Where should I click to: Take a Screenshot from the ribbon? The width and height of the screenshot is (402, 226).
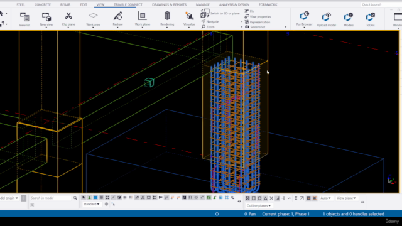pos(255,27)
